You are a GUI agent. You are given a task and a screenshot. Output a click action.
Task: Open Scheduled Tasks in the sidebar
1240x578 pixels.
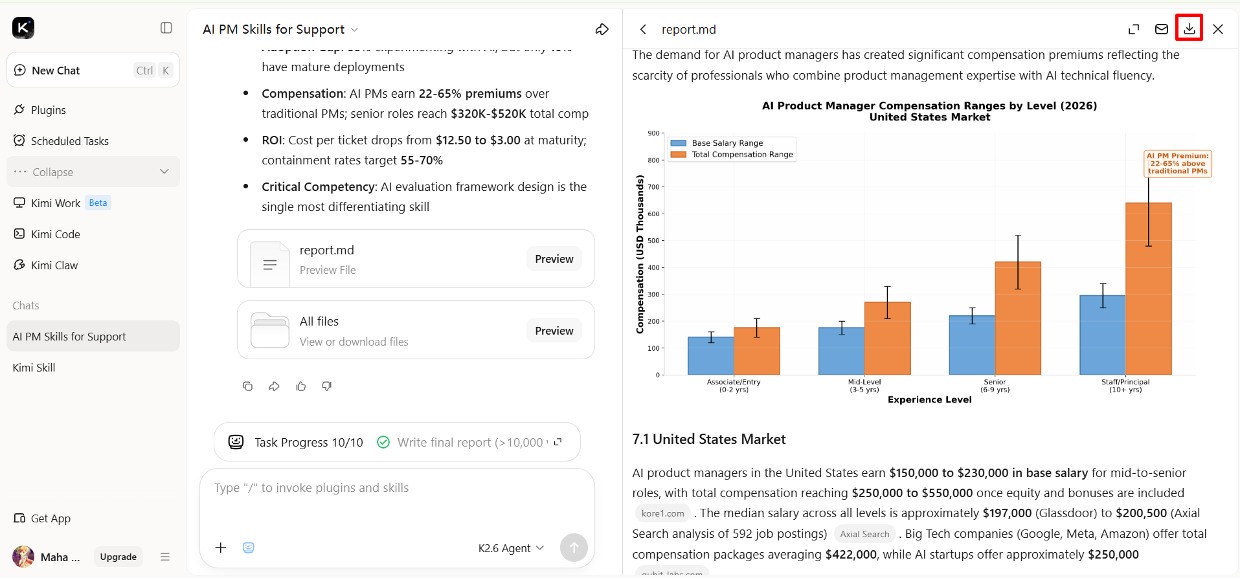pos(69,141)
